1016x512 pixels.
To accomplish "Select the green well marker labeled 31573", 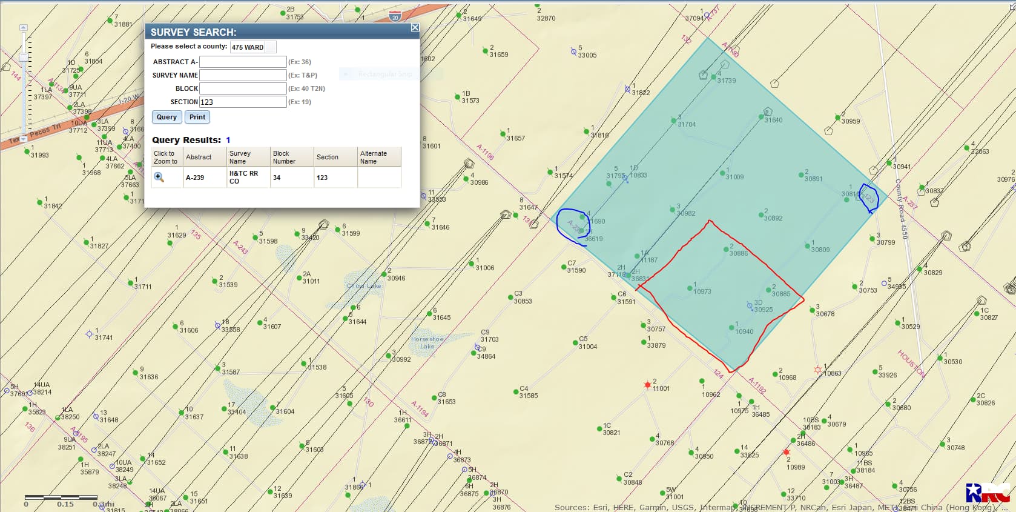I will 457,96.
